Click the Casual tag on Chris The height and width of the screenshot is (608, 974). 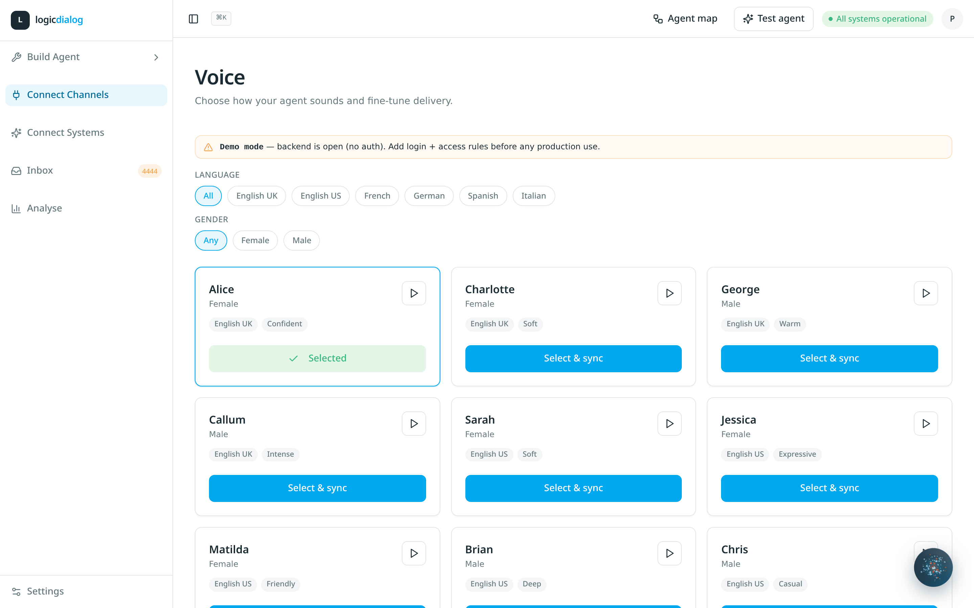click(790, 584)
